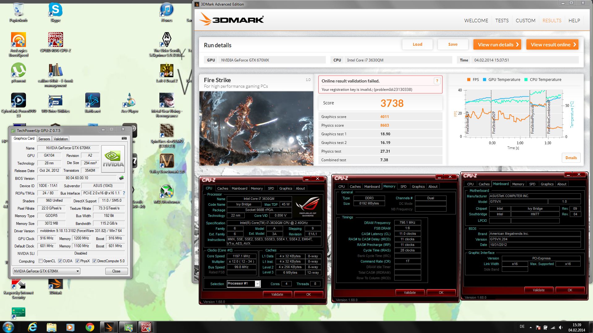
Task: Select the Caches tab in CPU window of CPU-Z
Action: point(222,188)
